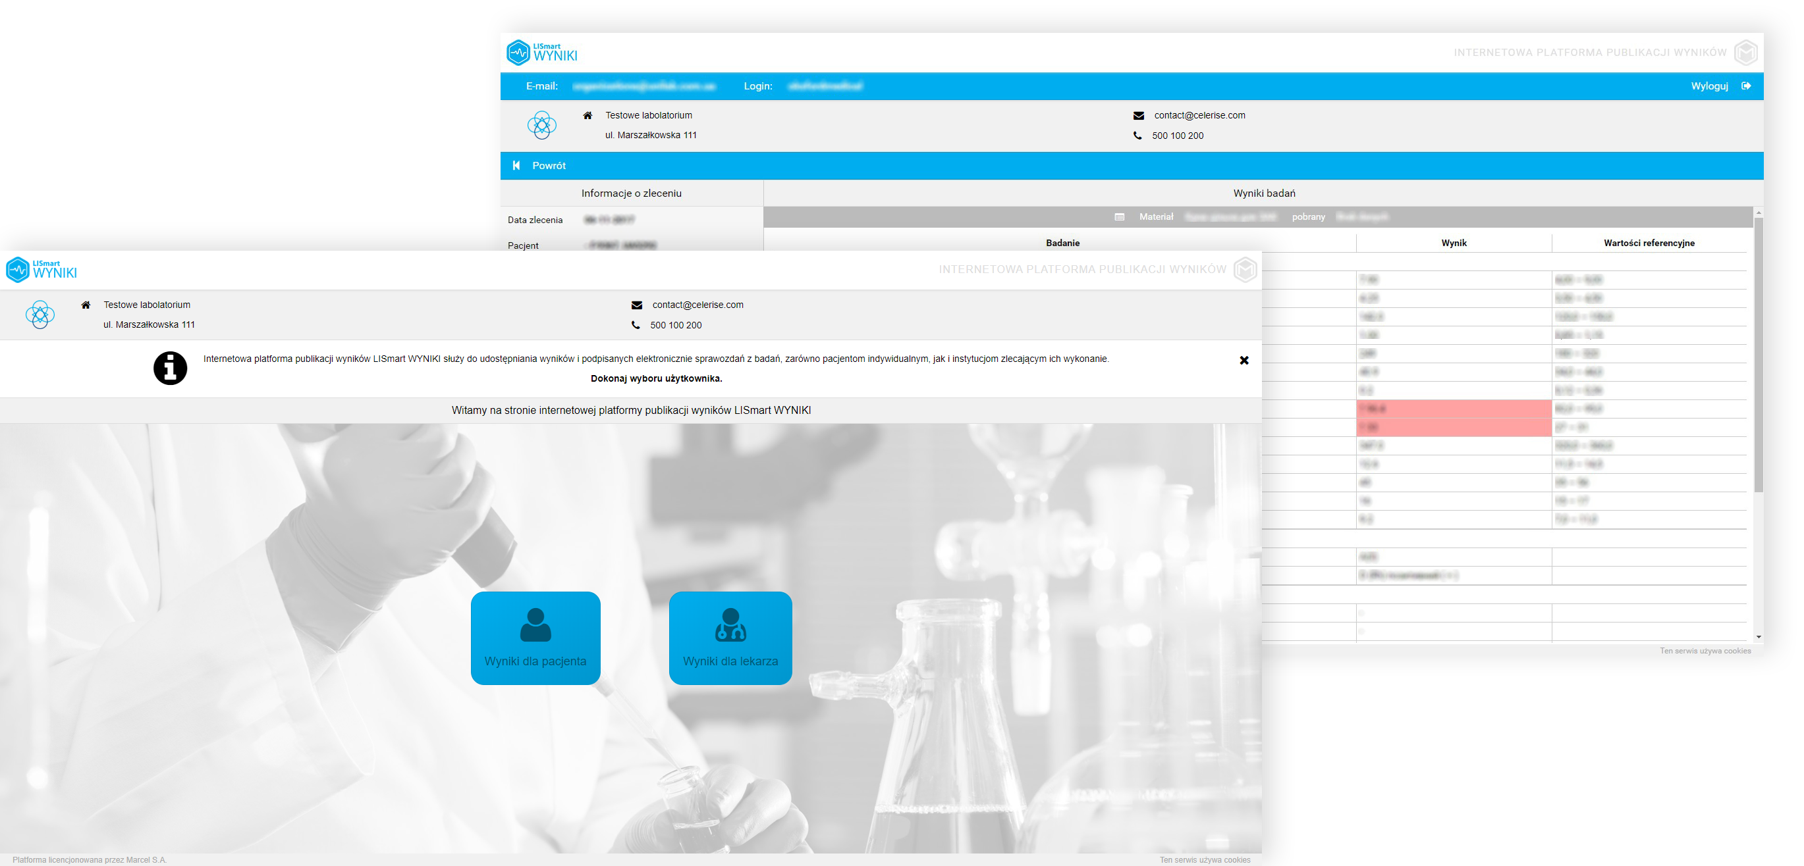Click patient person icon on pacjenta tile
Image resolution: width=1804 pixels, height=866 pixels.
pos(535,624)
